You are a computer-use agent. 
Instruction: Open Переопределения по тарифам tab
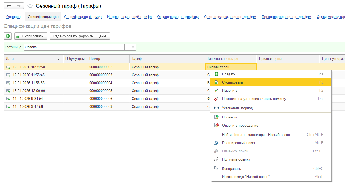click(x=286, y=17)
